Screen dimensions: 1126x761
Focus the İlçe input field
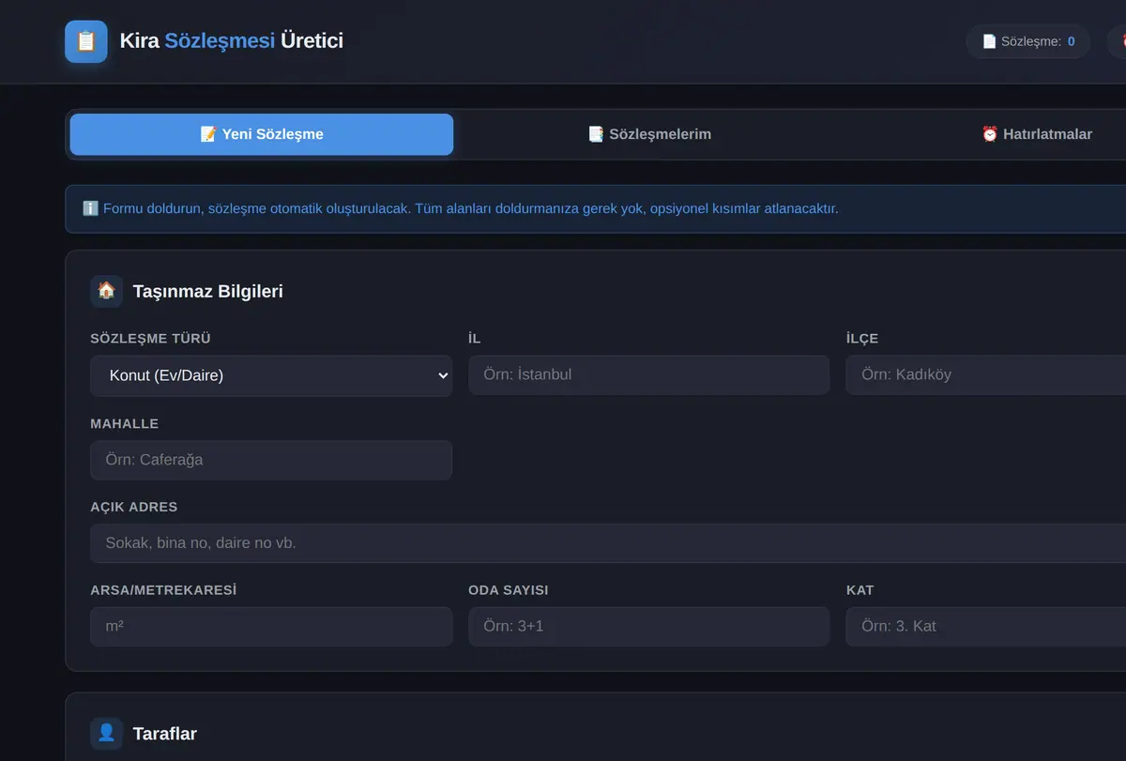pos(986,374)
